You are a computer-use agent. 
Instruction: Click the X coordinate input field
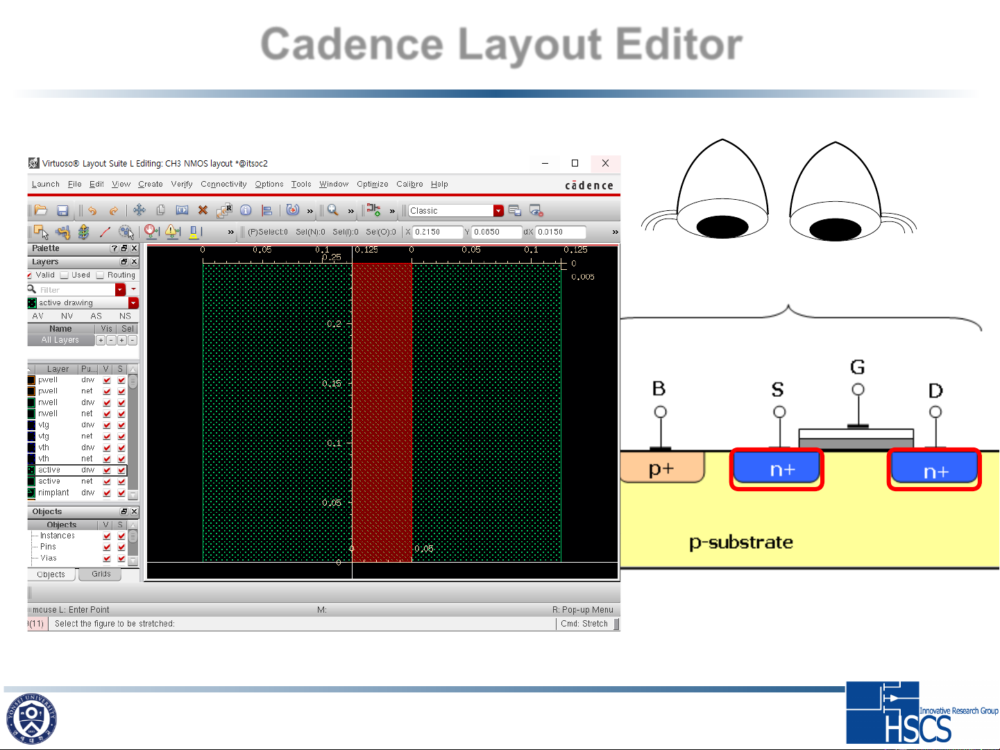(x=437, y=232)
